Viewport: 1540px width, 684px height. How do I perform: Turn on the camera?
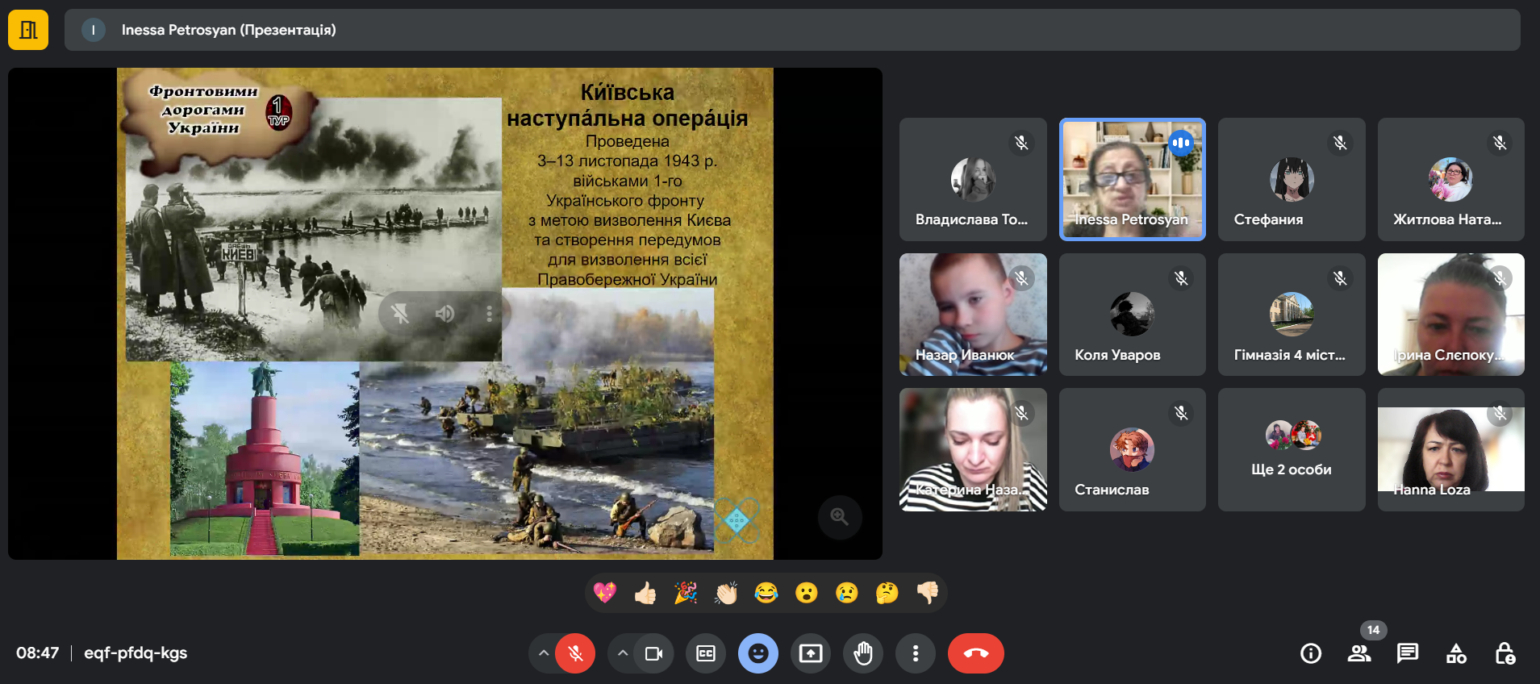coord(653,653)
